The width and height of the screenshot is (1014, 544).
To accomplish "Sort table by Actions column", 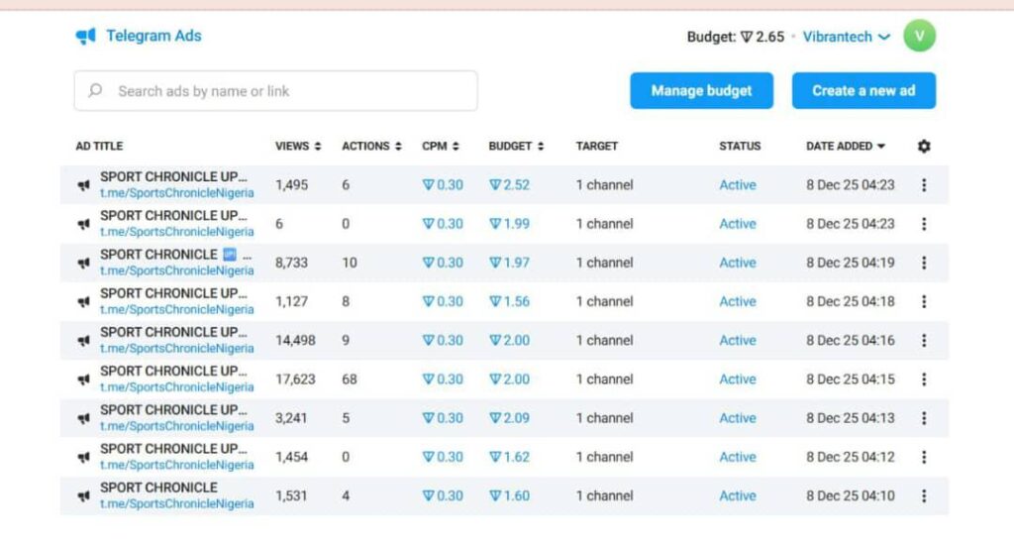I will click(x=372, y=147).
